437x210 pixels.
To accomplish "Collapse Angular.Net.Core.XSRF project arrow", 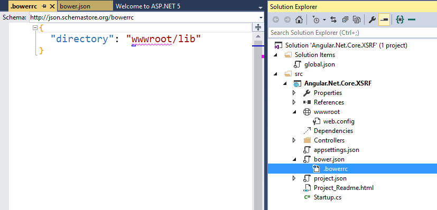I will tap(285, 83).
